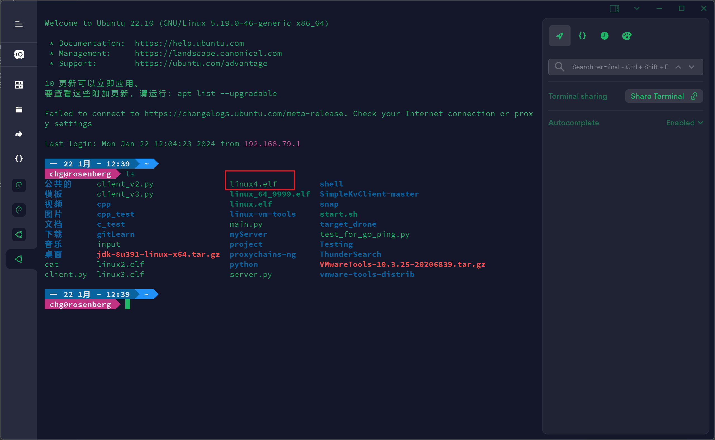
Task: Open the snippets braces tab in right panel
Action: tap(582, 36)
